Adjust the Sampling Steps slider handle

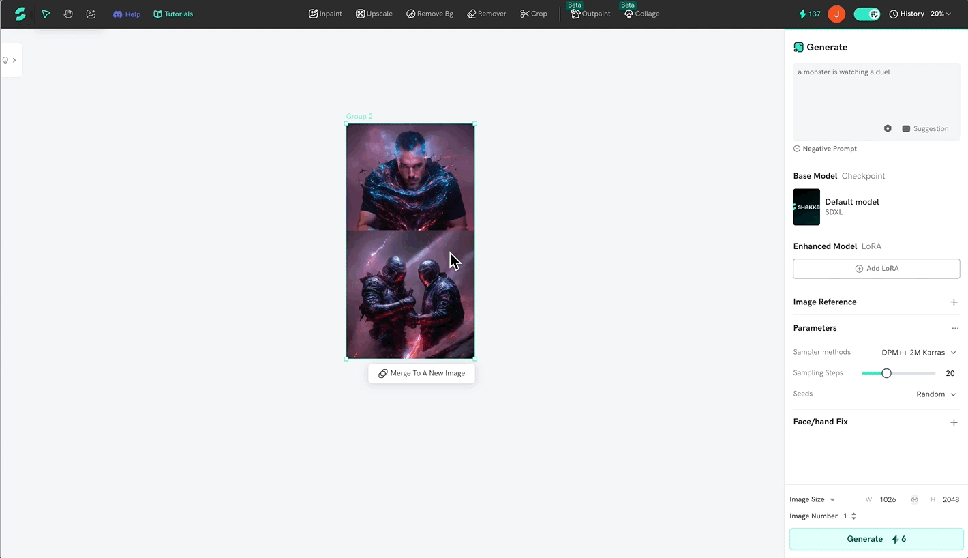click(886, 373)
